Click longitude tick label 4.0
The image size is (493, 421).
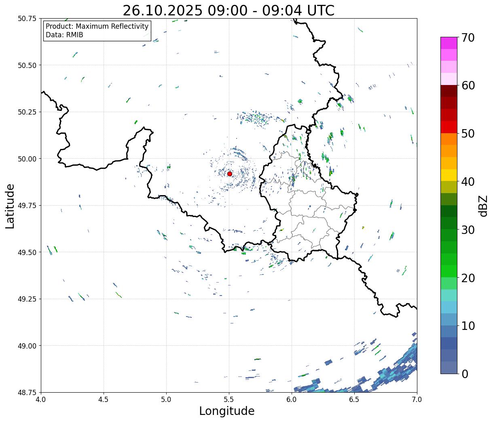click(x=41, y=400)
